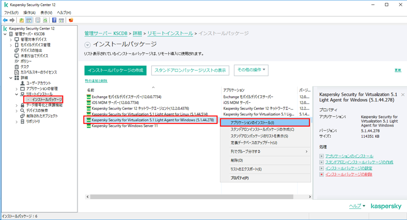Image resolution: width=407 pixels, height=220 pixels.
Task: Click the forward navigation arrow
Action: click(x=12, y=20)
